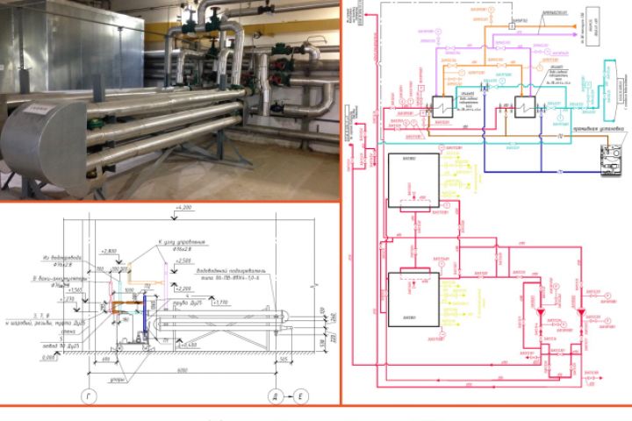Screen dimensions: 632x421
Task: Click the +1,565 elevation mark
Action: point(75,290)
